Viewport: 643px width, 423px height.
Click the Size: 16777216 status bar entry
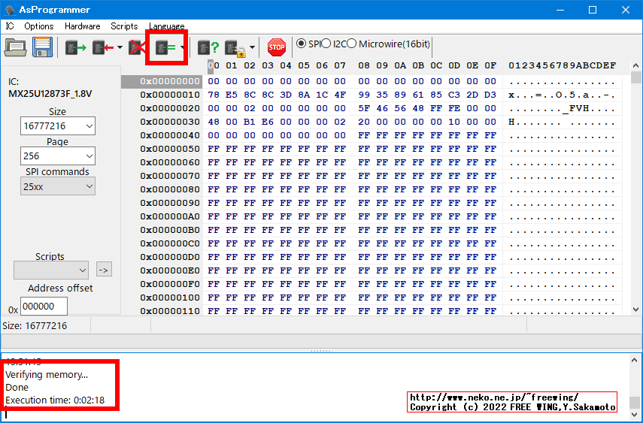pos(35,326)
